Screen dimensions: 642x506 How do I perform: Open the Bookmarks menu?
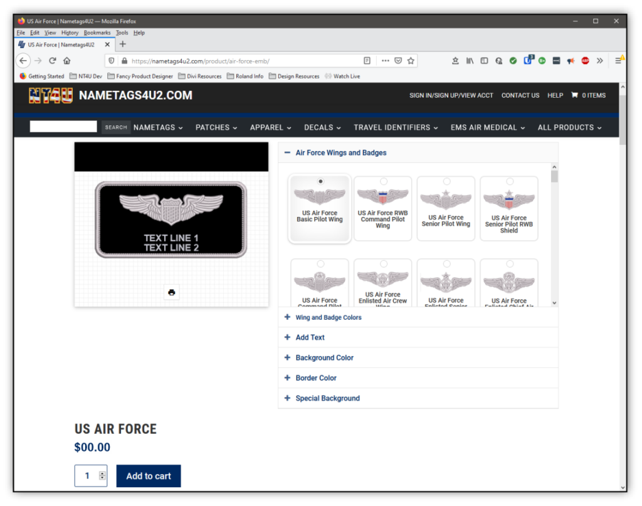click(x=97, y=33)
